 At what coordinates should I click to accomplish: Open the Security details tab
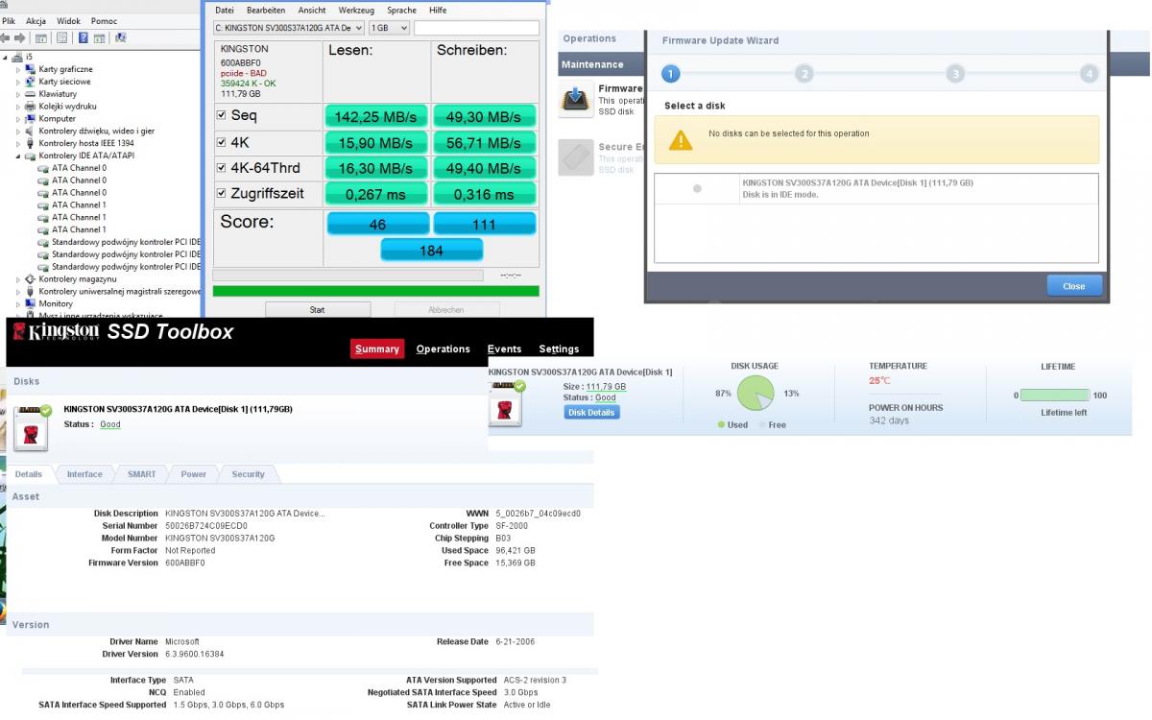(x=248, y=474)
